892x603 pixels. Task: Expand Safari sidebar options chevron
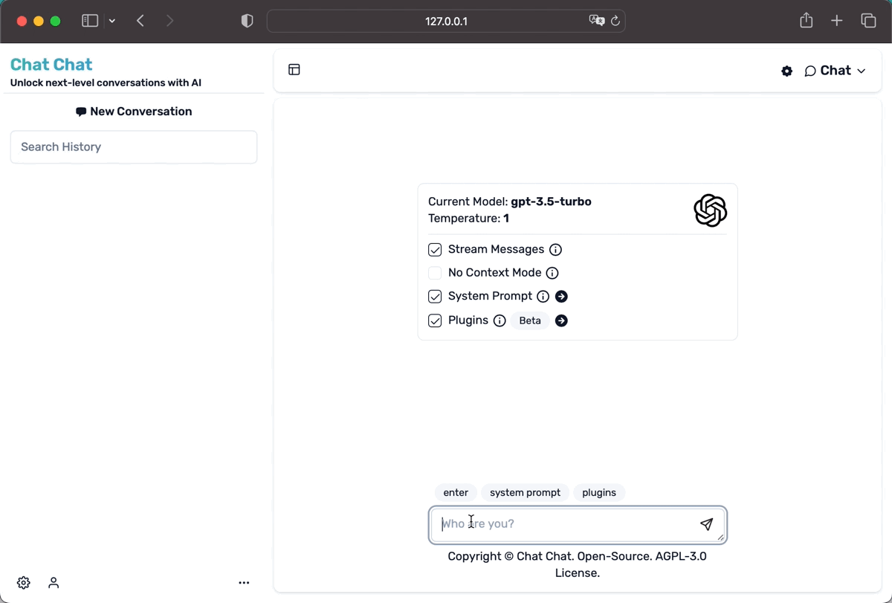point(112,21)
